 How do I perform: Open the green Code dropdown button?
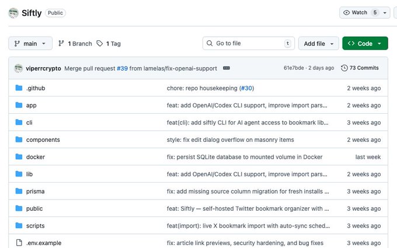tap(365, 44)
